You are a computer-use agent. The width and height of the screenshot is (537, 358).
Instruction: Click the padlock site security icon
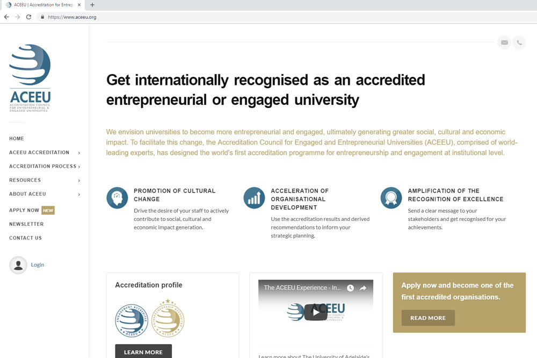point(42,17)
